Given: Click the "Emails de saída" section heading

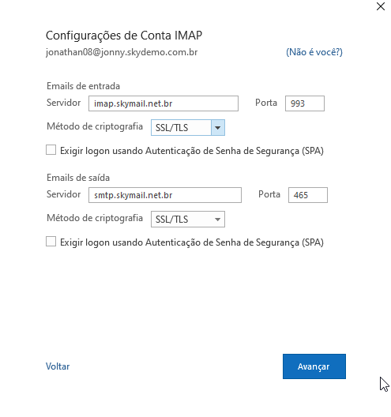Looking at the screenshot, I should point(78,178).
